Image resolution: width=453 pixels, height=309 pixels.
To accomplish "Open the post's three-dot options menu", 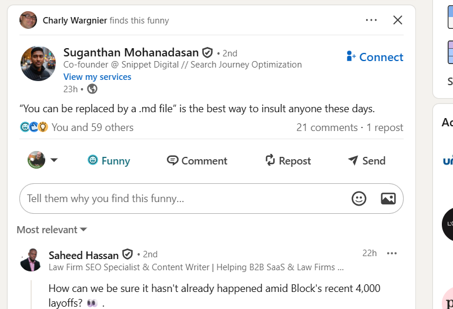I will click(371, 20).
